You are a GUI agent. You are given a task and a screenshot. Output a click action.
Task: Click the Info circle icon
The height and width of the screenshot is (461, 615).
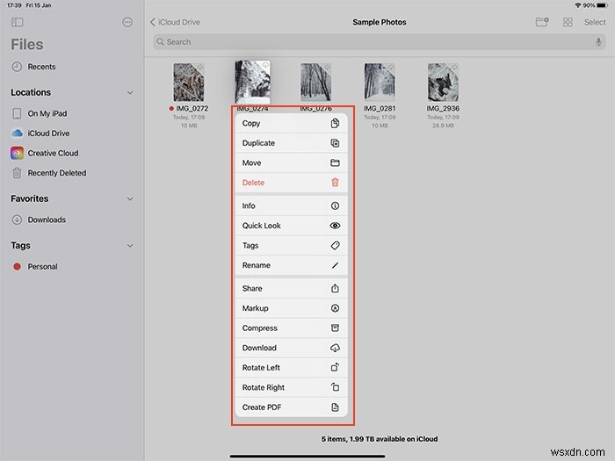(x=335, y=205)
